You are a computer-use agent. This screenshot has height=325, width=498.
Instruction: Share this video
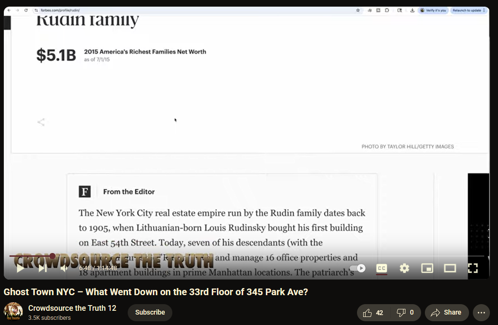coord(447,313)
